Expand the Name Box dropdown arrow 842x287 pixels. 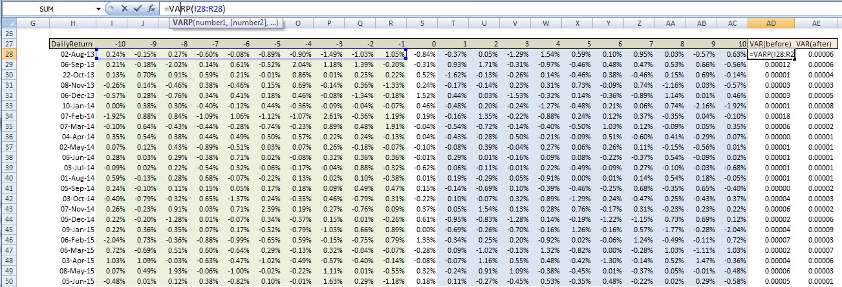point(98,8)
